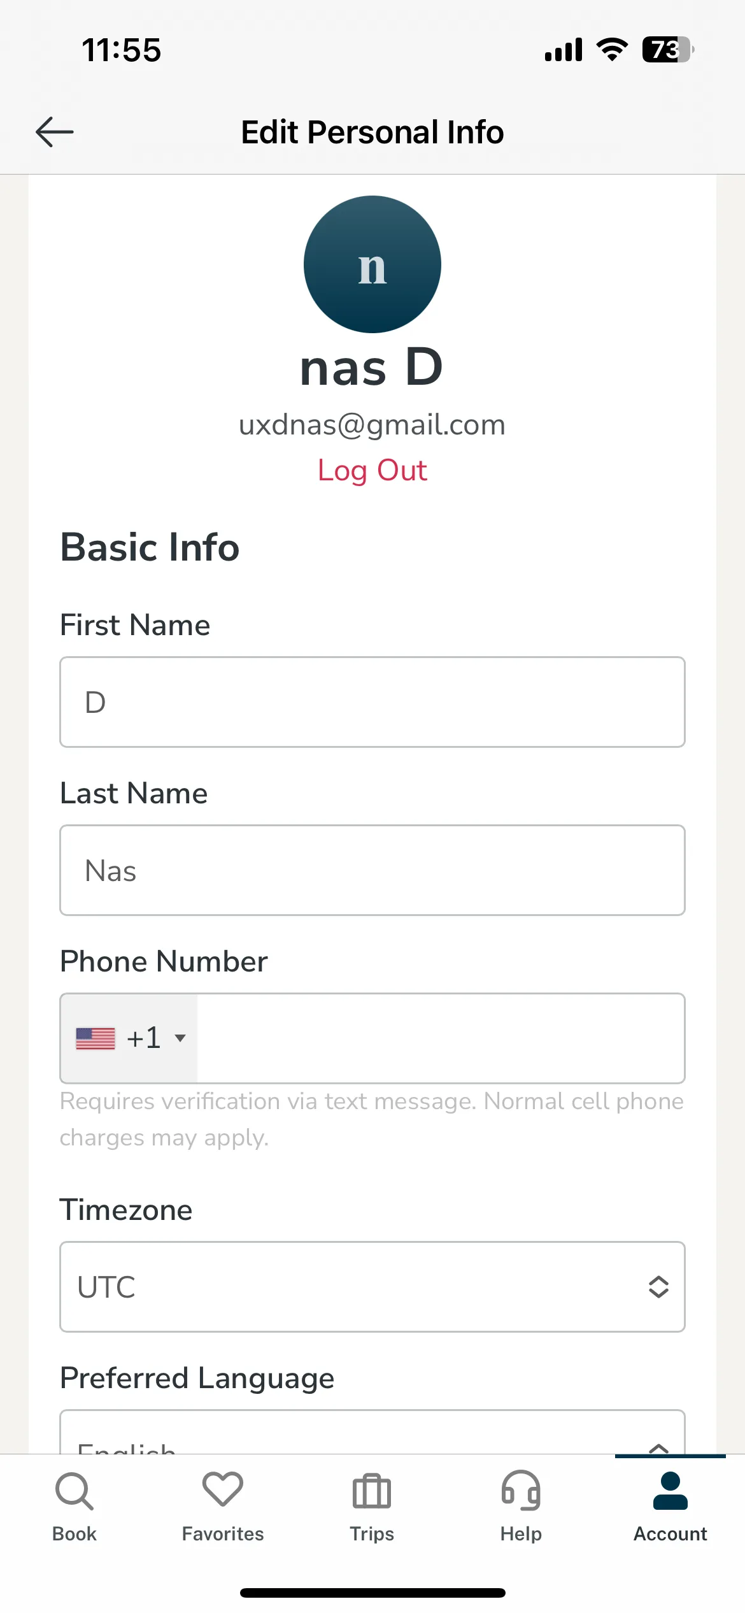
Task: Focus the Last Name input field
Action: click(x=372, y=870)
